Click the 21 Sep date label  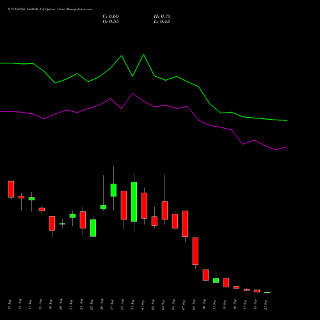pos(266,305)
